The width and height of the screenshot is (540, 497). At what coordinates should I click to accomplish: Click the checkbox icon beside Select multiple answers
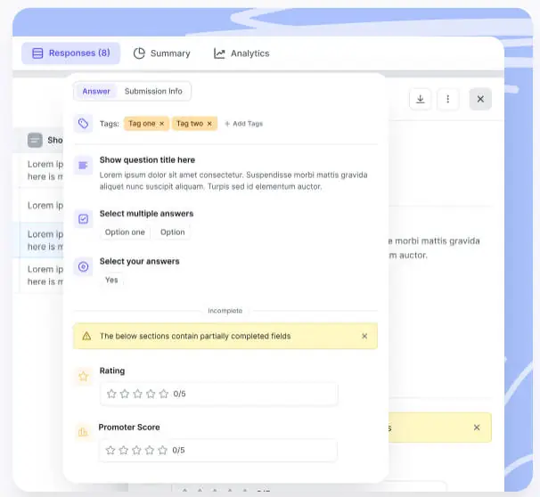click(83, 219)
